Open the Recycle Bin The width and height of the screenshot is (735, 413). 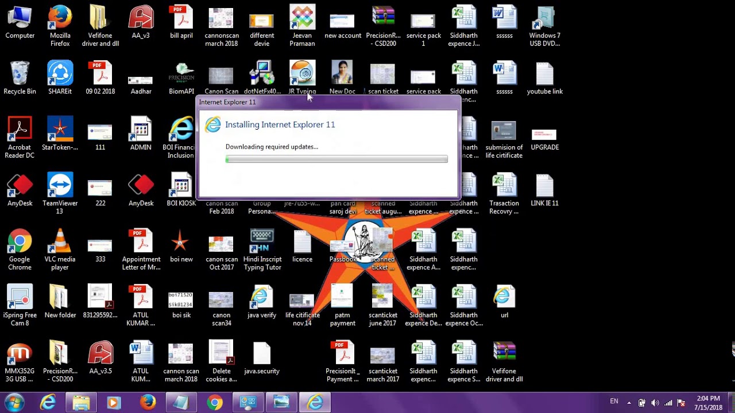(x=20, y=79)
